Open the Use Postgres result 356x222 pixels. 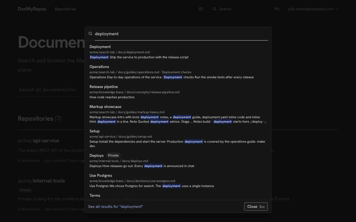(178, 181)
